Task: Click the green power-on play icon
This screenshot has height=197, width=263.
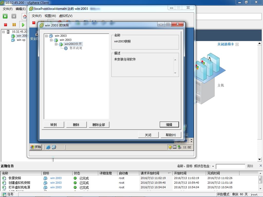Action: [x=23, y=25]
